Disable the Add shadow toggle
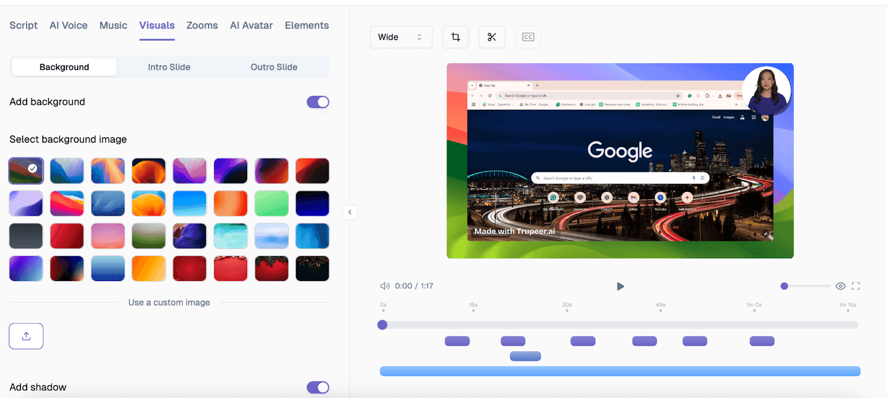Screen dimensions: 887x398 [318, 387]
